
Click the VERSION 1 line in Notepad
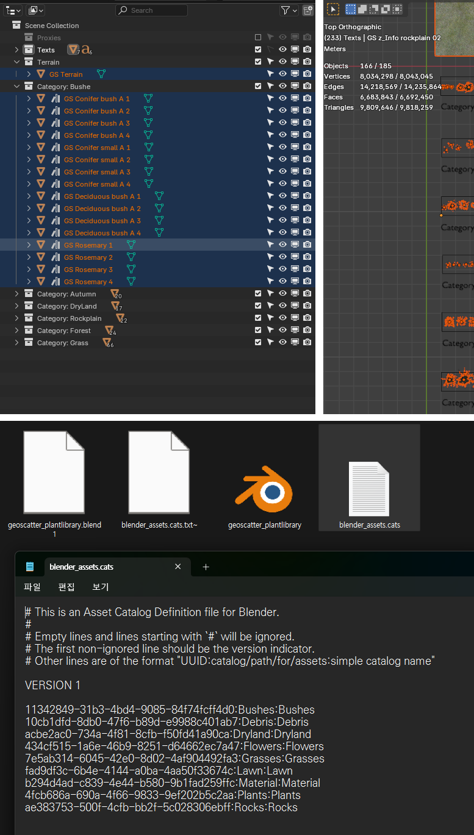pos(52,686)
